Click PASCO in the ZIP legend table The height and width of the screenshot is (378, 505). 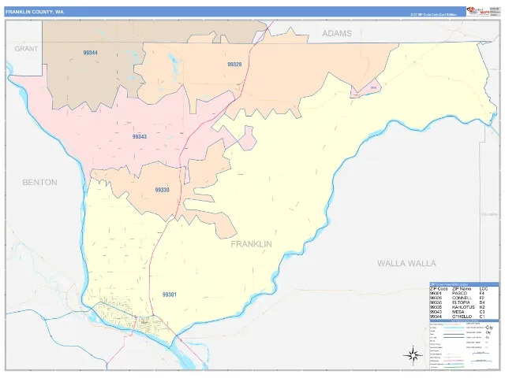459,293
